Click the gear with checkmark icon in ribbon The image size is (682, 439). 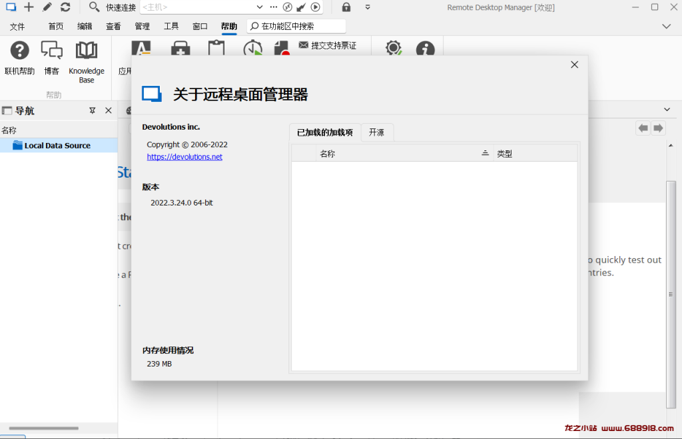click(393, 48)
